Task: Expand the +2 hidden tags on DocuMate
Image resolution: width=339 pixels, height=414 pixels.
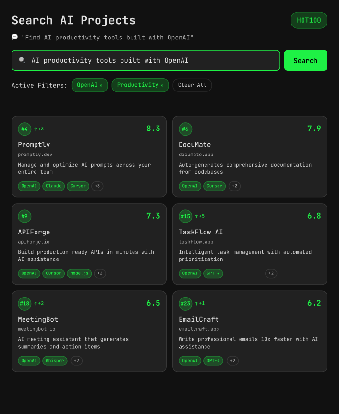Action: click(234, 186)
